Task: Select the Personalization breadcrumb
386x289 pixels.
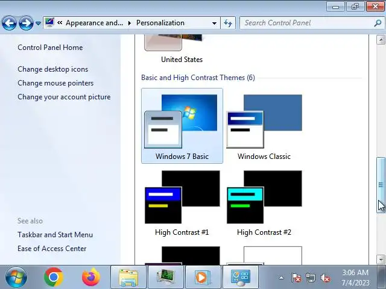Action: 160,23
